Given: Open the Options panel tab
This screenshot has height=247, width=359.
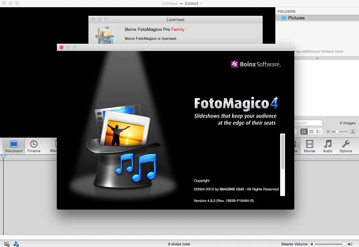Looking at the screenshot, I should pyautogui.click(x=346, y=146).
